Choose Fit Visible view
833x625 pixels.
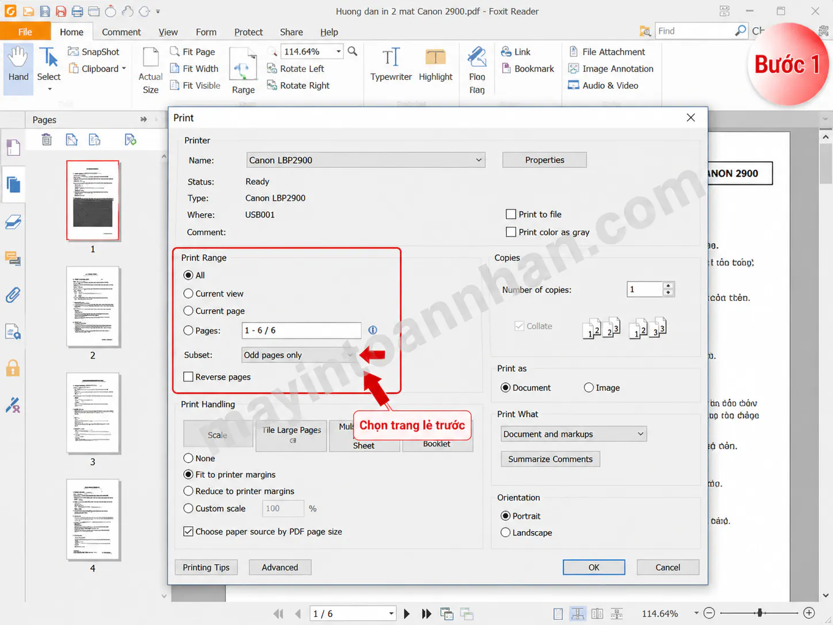point(195,85)
